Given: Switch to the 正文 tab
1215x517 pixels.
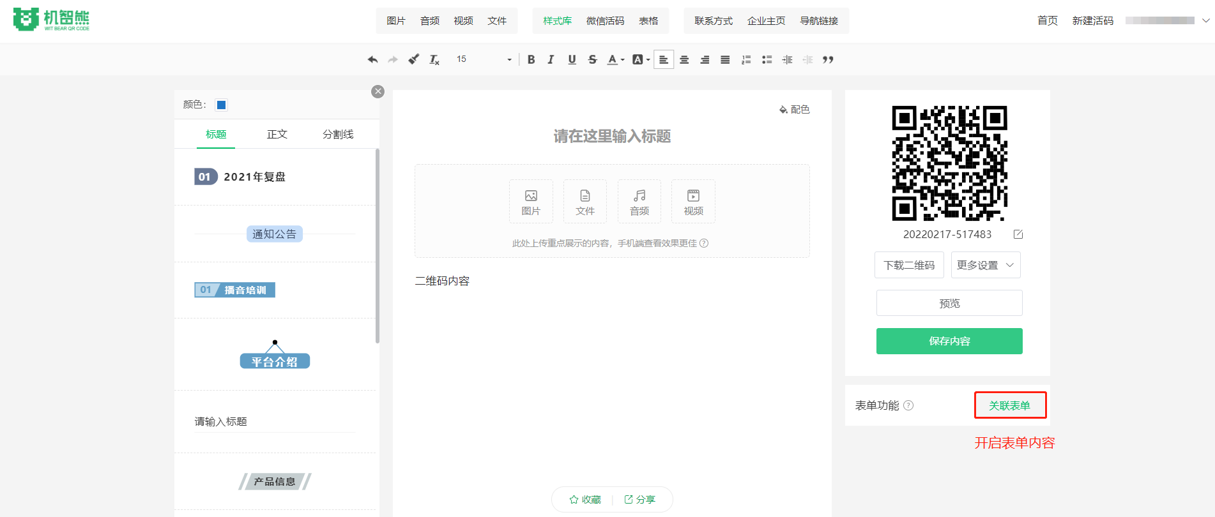Looking at the screenshot, I should (277, 134).
